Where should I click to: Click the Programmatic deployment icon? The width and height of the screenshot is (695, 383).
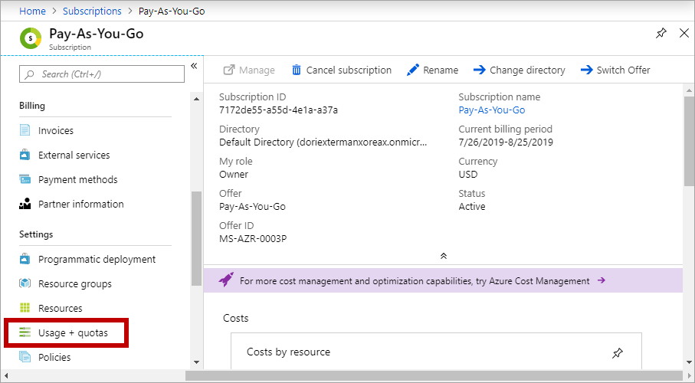point(25,259)
